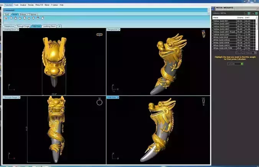
Task: Open the Perspective viewport name dropdown
Action: (x=119, y=30)
